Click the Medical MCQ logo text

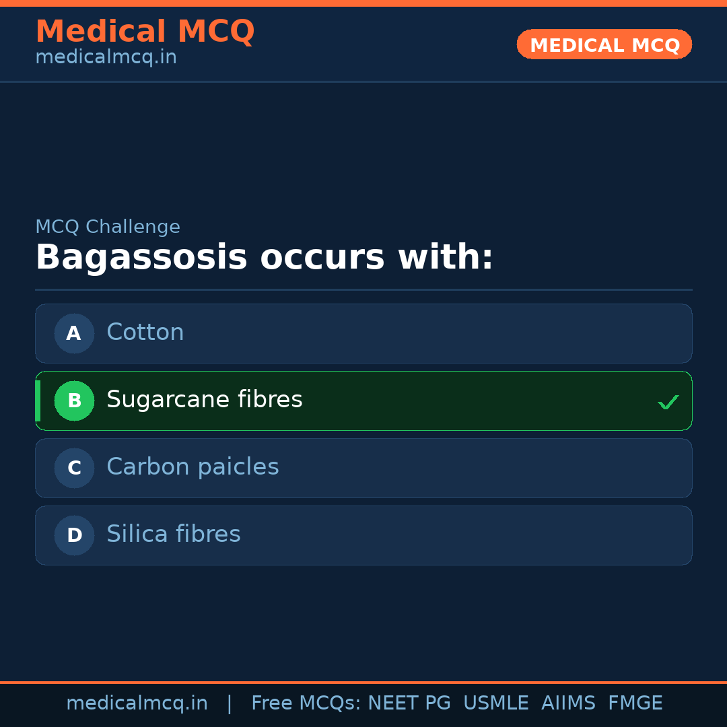click(x=145, y=31)
